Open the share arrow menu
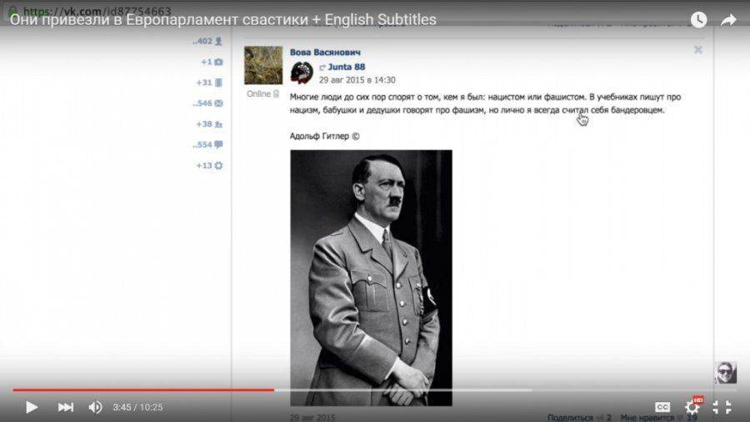Screen dimensions: 750x422 [x=728, y=20]
